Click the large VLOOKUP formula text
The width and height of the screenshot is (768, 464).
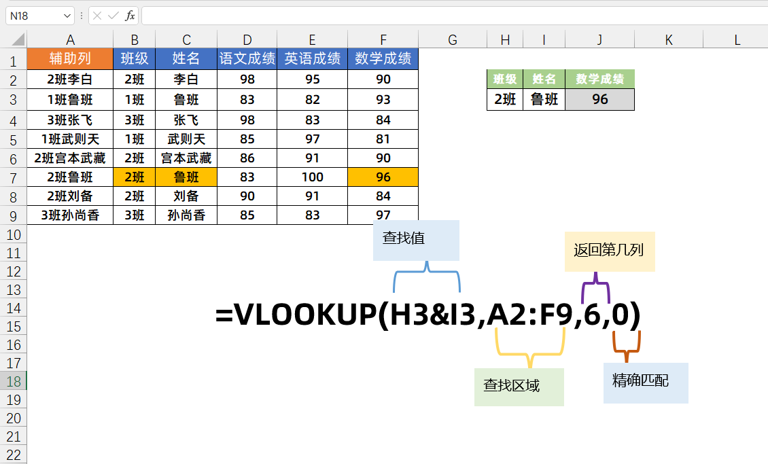point(427,315)
